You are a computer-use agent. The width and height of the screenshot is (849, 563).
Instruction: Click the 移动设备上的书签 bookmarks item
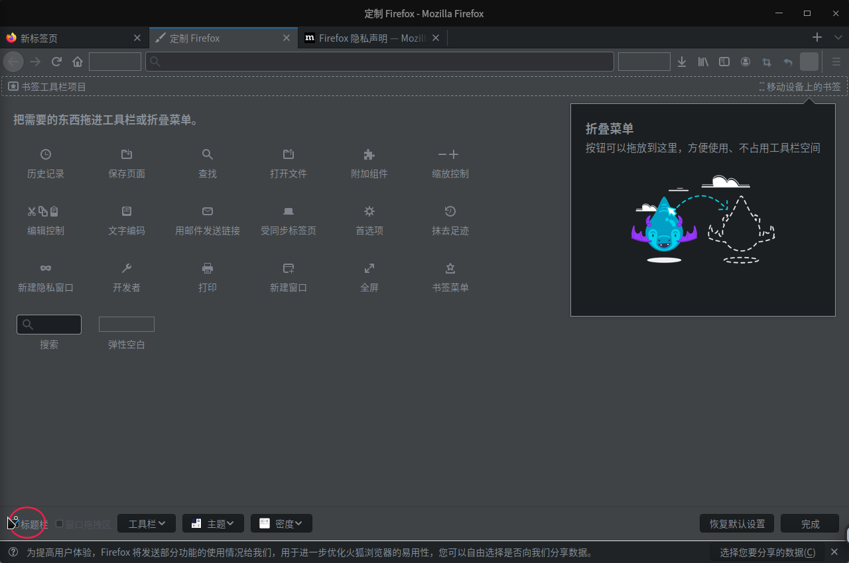coord(800,87)
